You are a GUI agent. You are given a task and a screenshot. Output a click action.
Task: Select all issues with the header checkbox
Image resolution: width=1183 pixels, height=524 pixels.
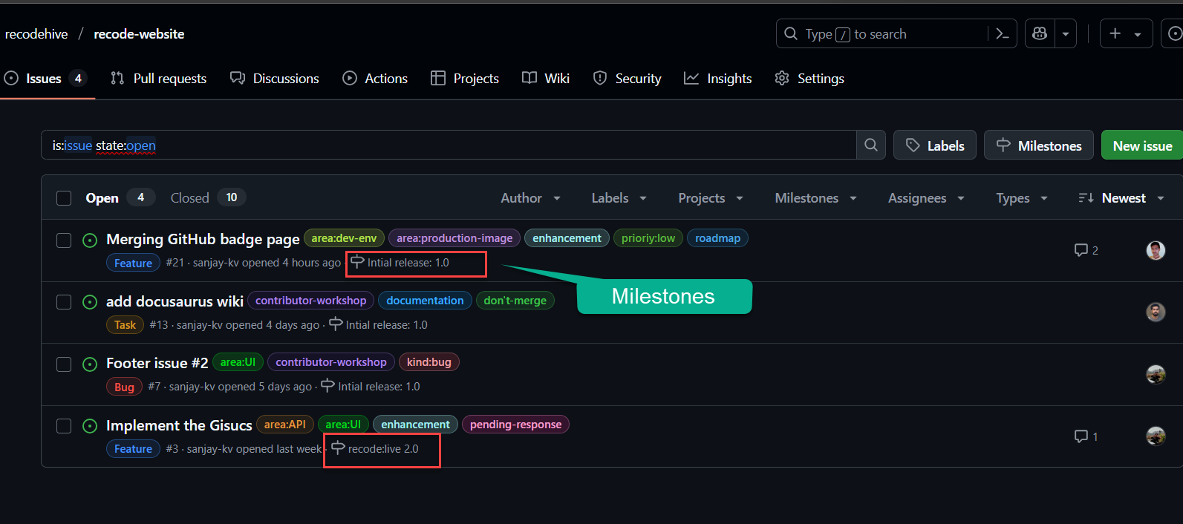click(64, 198)
